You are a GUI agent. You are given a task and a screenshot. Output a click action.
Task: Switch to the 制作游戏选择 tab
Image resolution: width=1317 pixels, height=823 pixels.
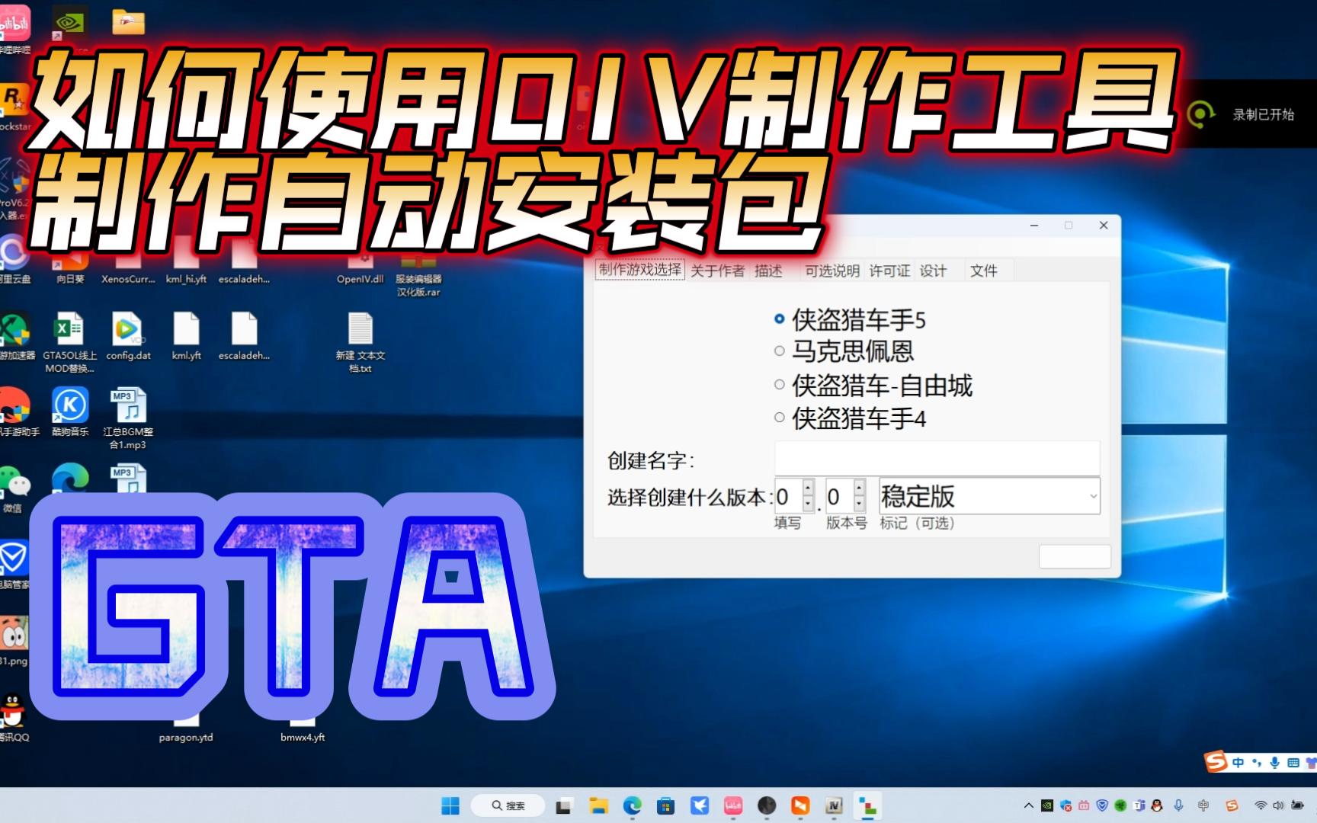[x=639, y=270]
